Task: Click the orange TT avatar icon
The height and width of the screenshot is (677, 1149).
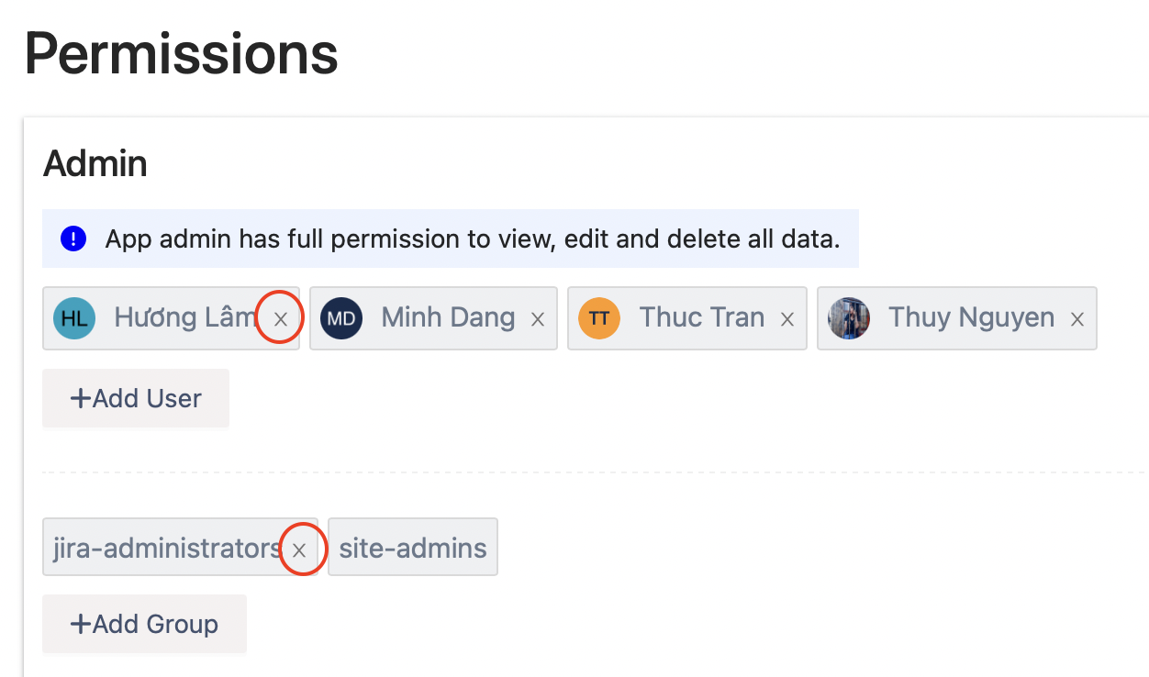Action: click(599, 318)
